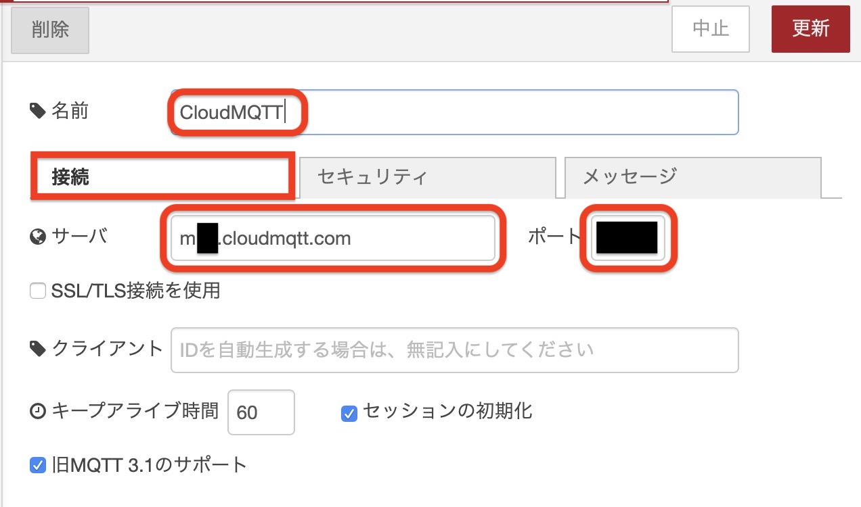Image resolution: width=861 pixels, height=507 pixels.
Task: Click the 削除 delete button
Action: click(x=50, y=29)
